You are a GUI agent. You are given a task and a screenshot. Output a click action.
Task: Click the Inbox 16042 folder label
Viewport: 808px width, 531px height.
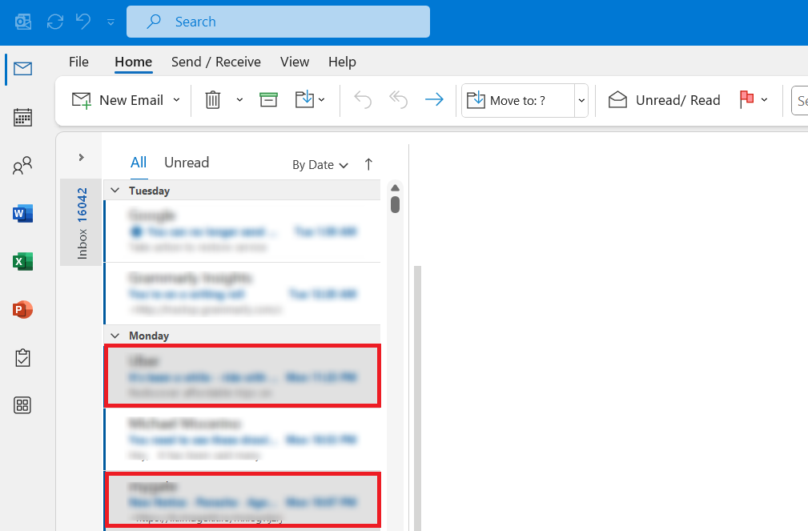(82, 223)
